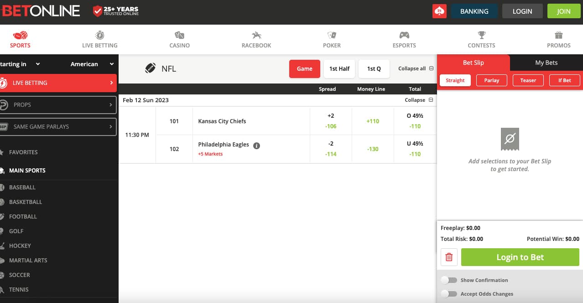Switch to the My Bets tab

pyautogui.click(x=547, y=63)
